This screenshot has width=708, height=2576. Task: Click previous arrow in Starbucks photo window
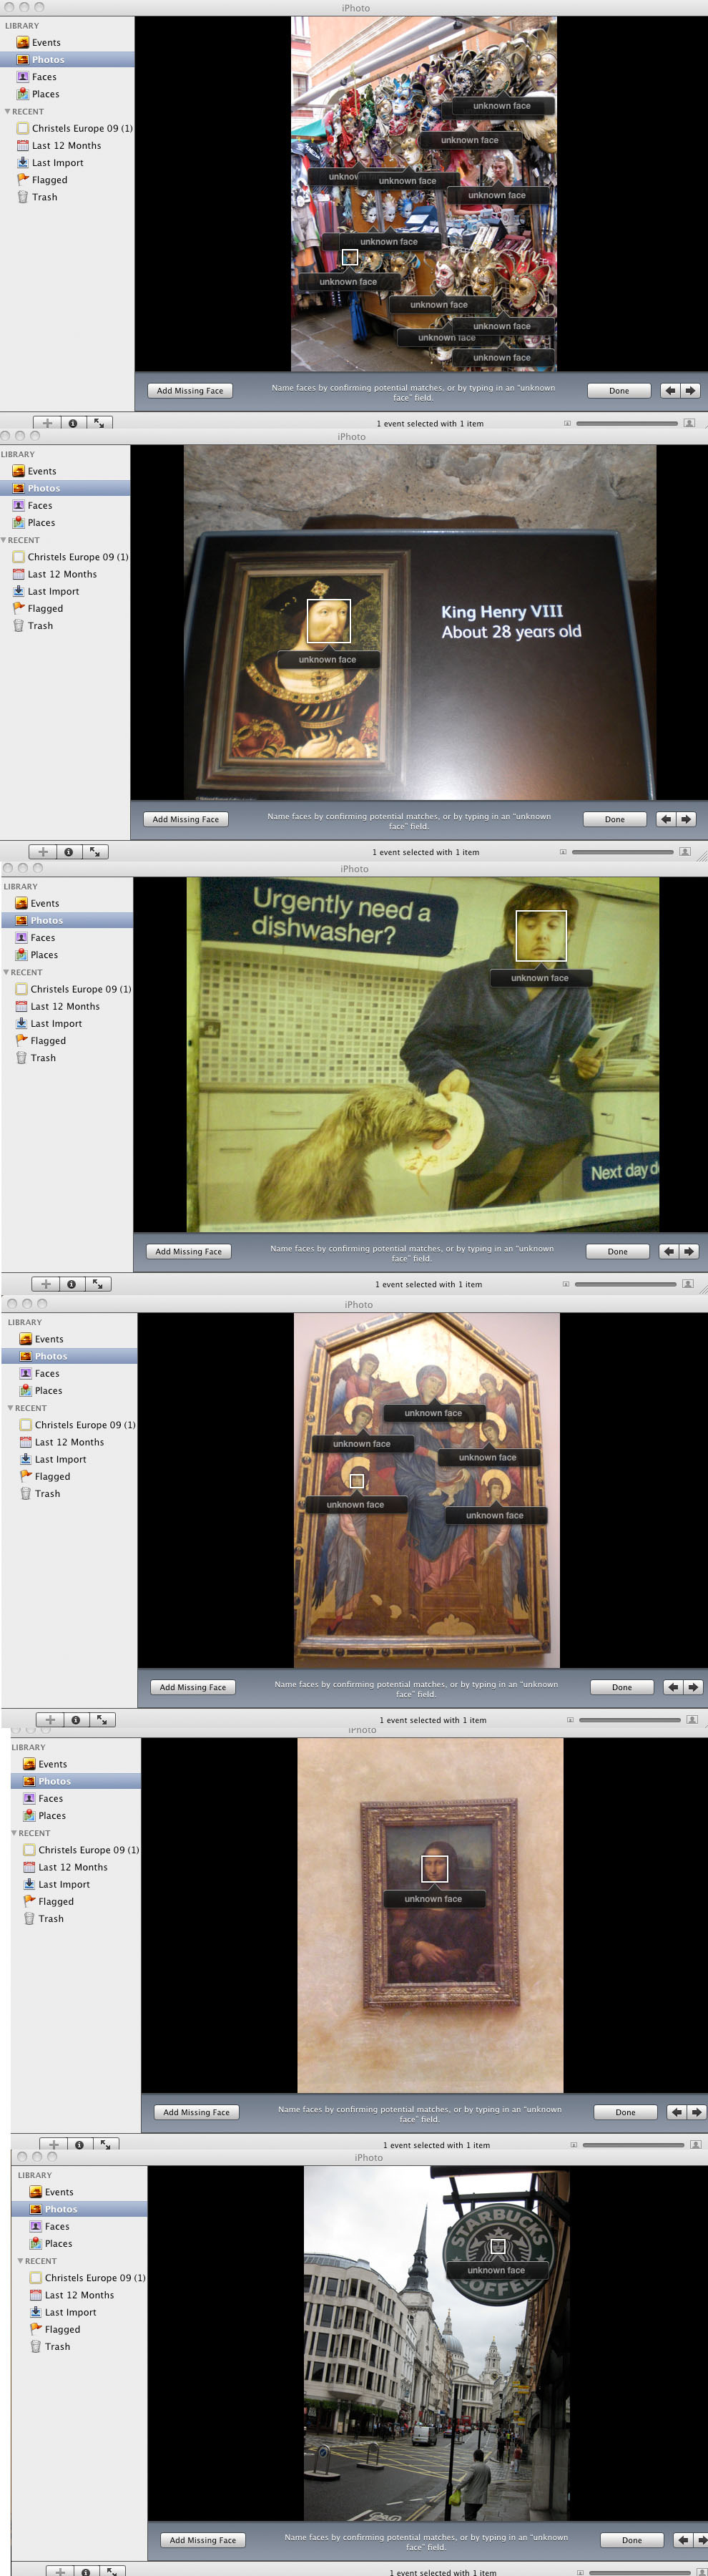click(x=683, y=2540)
